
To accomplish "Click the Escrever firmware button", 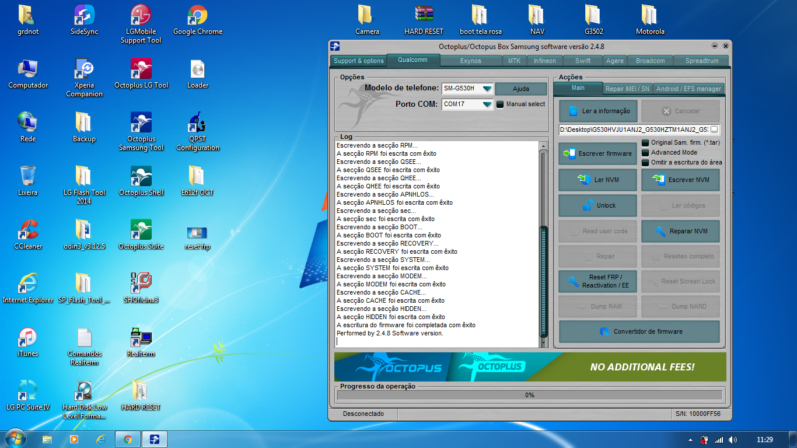I will [x=598, y=153].
